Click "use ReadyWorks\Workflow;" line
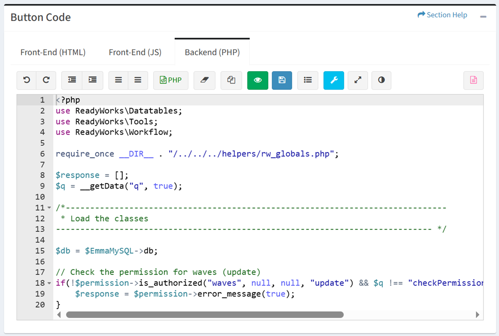Viewport: 499px width, 336px height. point(114,132)
